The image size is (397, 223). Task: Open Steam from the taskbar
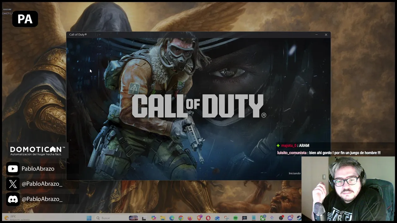click(x=299, y=218)
